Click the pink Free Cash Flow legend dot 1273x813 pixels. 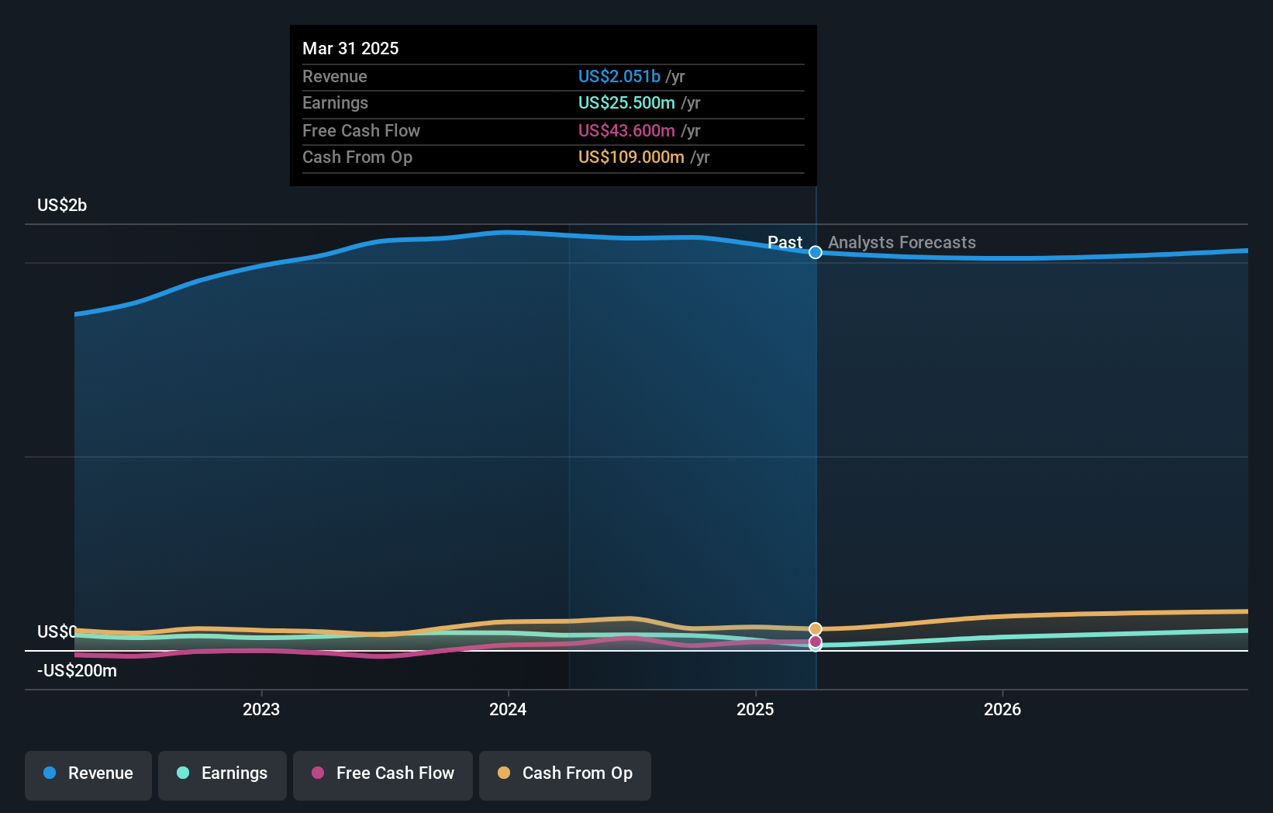tap(318, 773)
